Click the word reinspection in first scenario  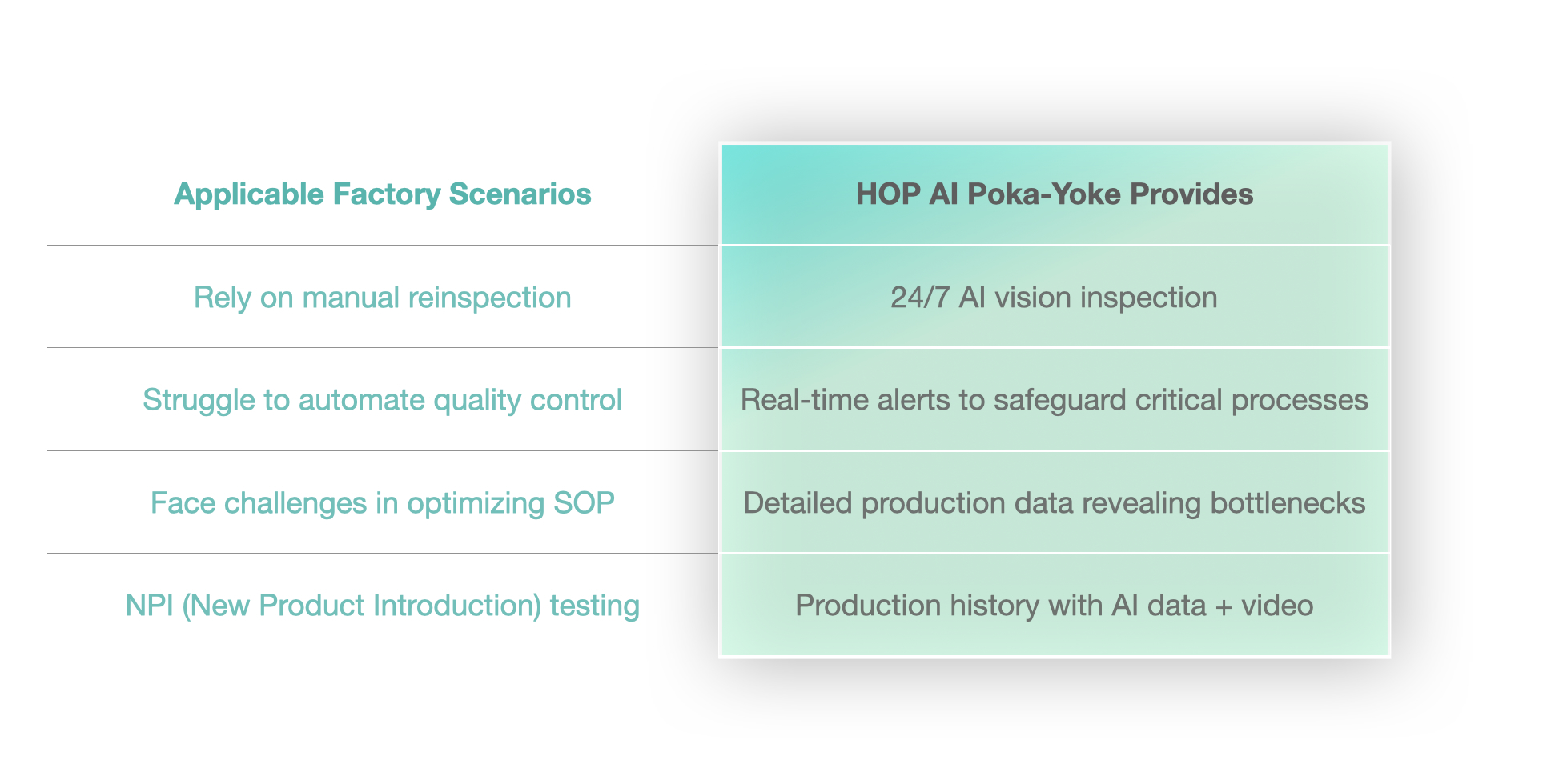tap(489, 297)
